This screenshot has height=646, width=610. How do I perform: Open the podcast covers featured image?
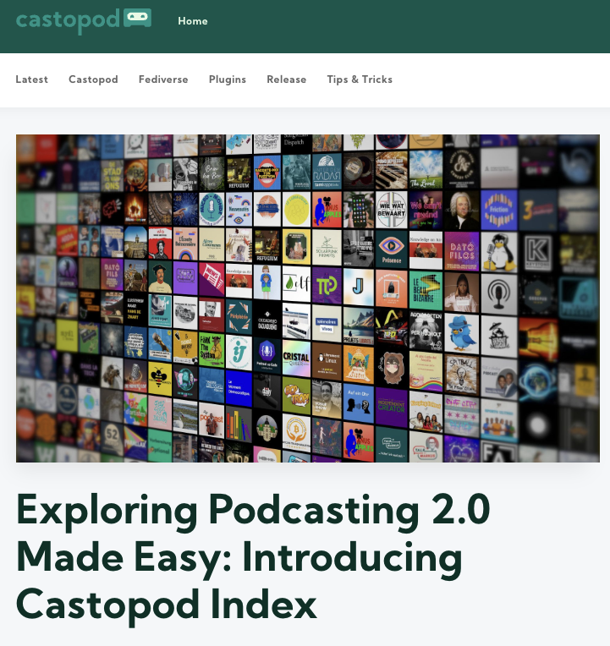pyautogui.click(x=308, y=298)
